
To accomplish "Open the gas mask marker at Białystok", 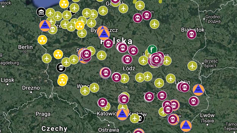I will (192, 34).
